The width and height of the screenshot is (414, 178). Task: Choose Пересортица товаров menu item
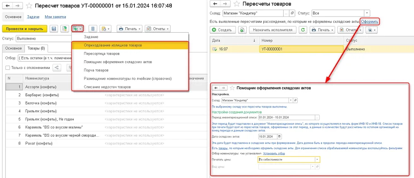130,53
